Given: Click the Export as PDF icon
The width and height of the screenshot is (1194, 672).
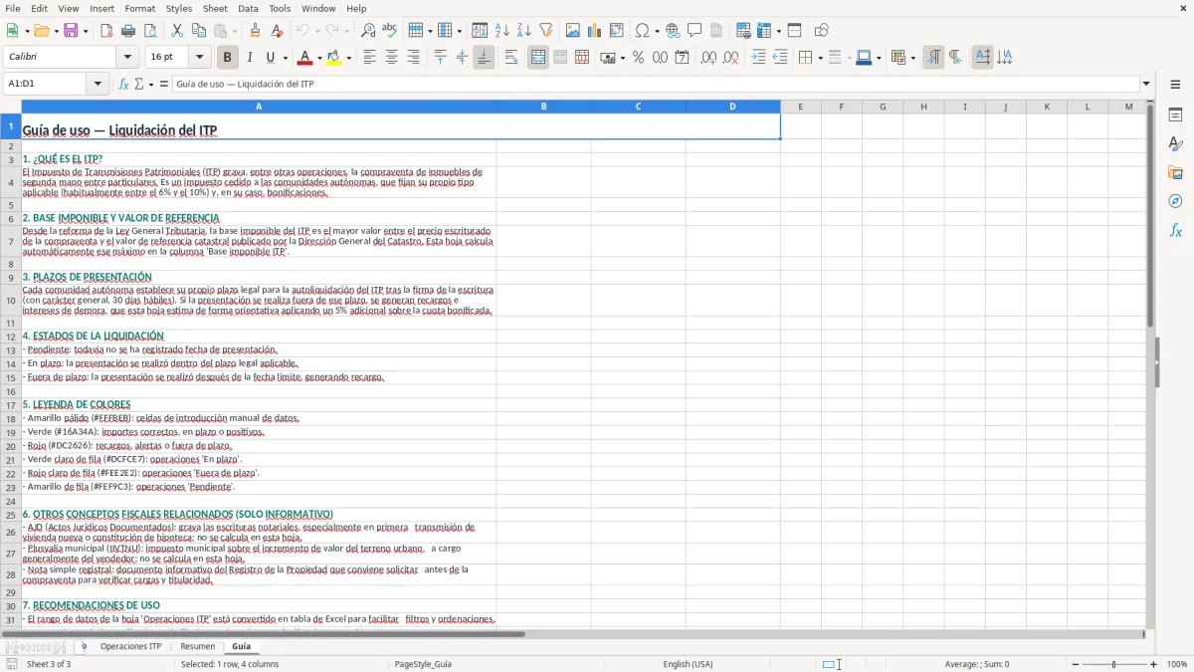Looking at the screenshot, I should [x=106, y=31].
